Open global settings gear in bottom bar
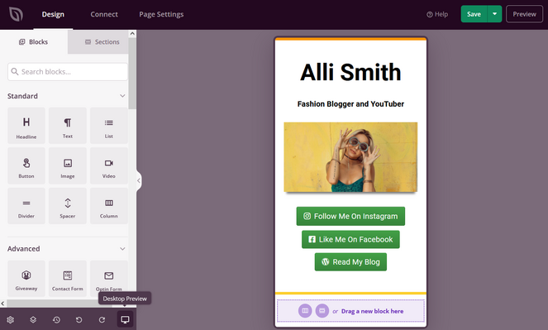This screenshot has height=330, width=548. pos(11,319)
